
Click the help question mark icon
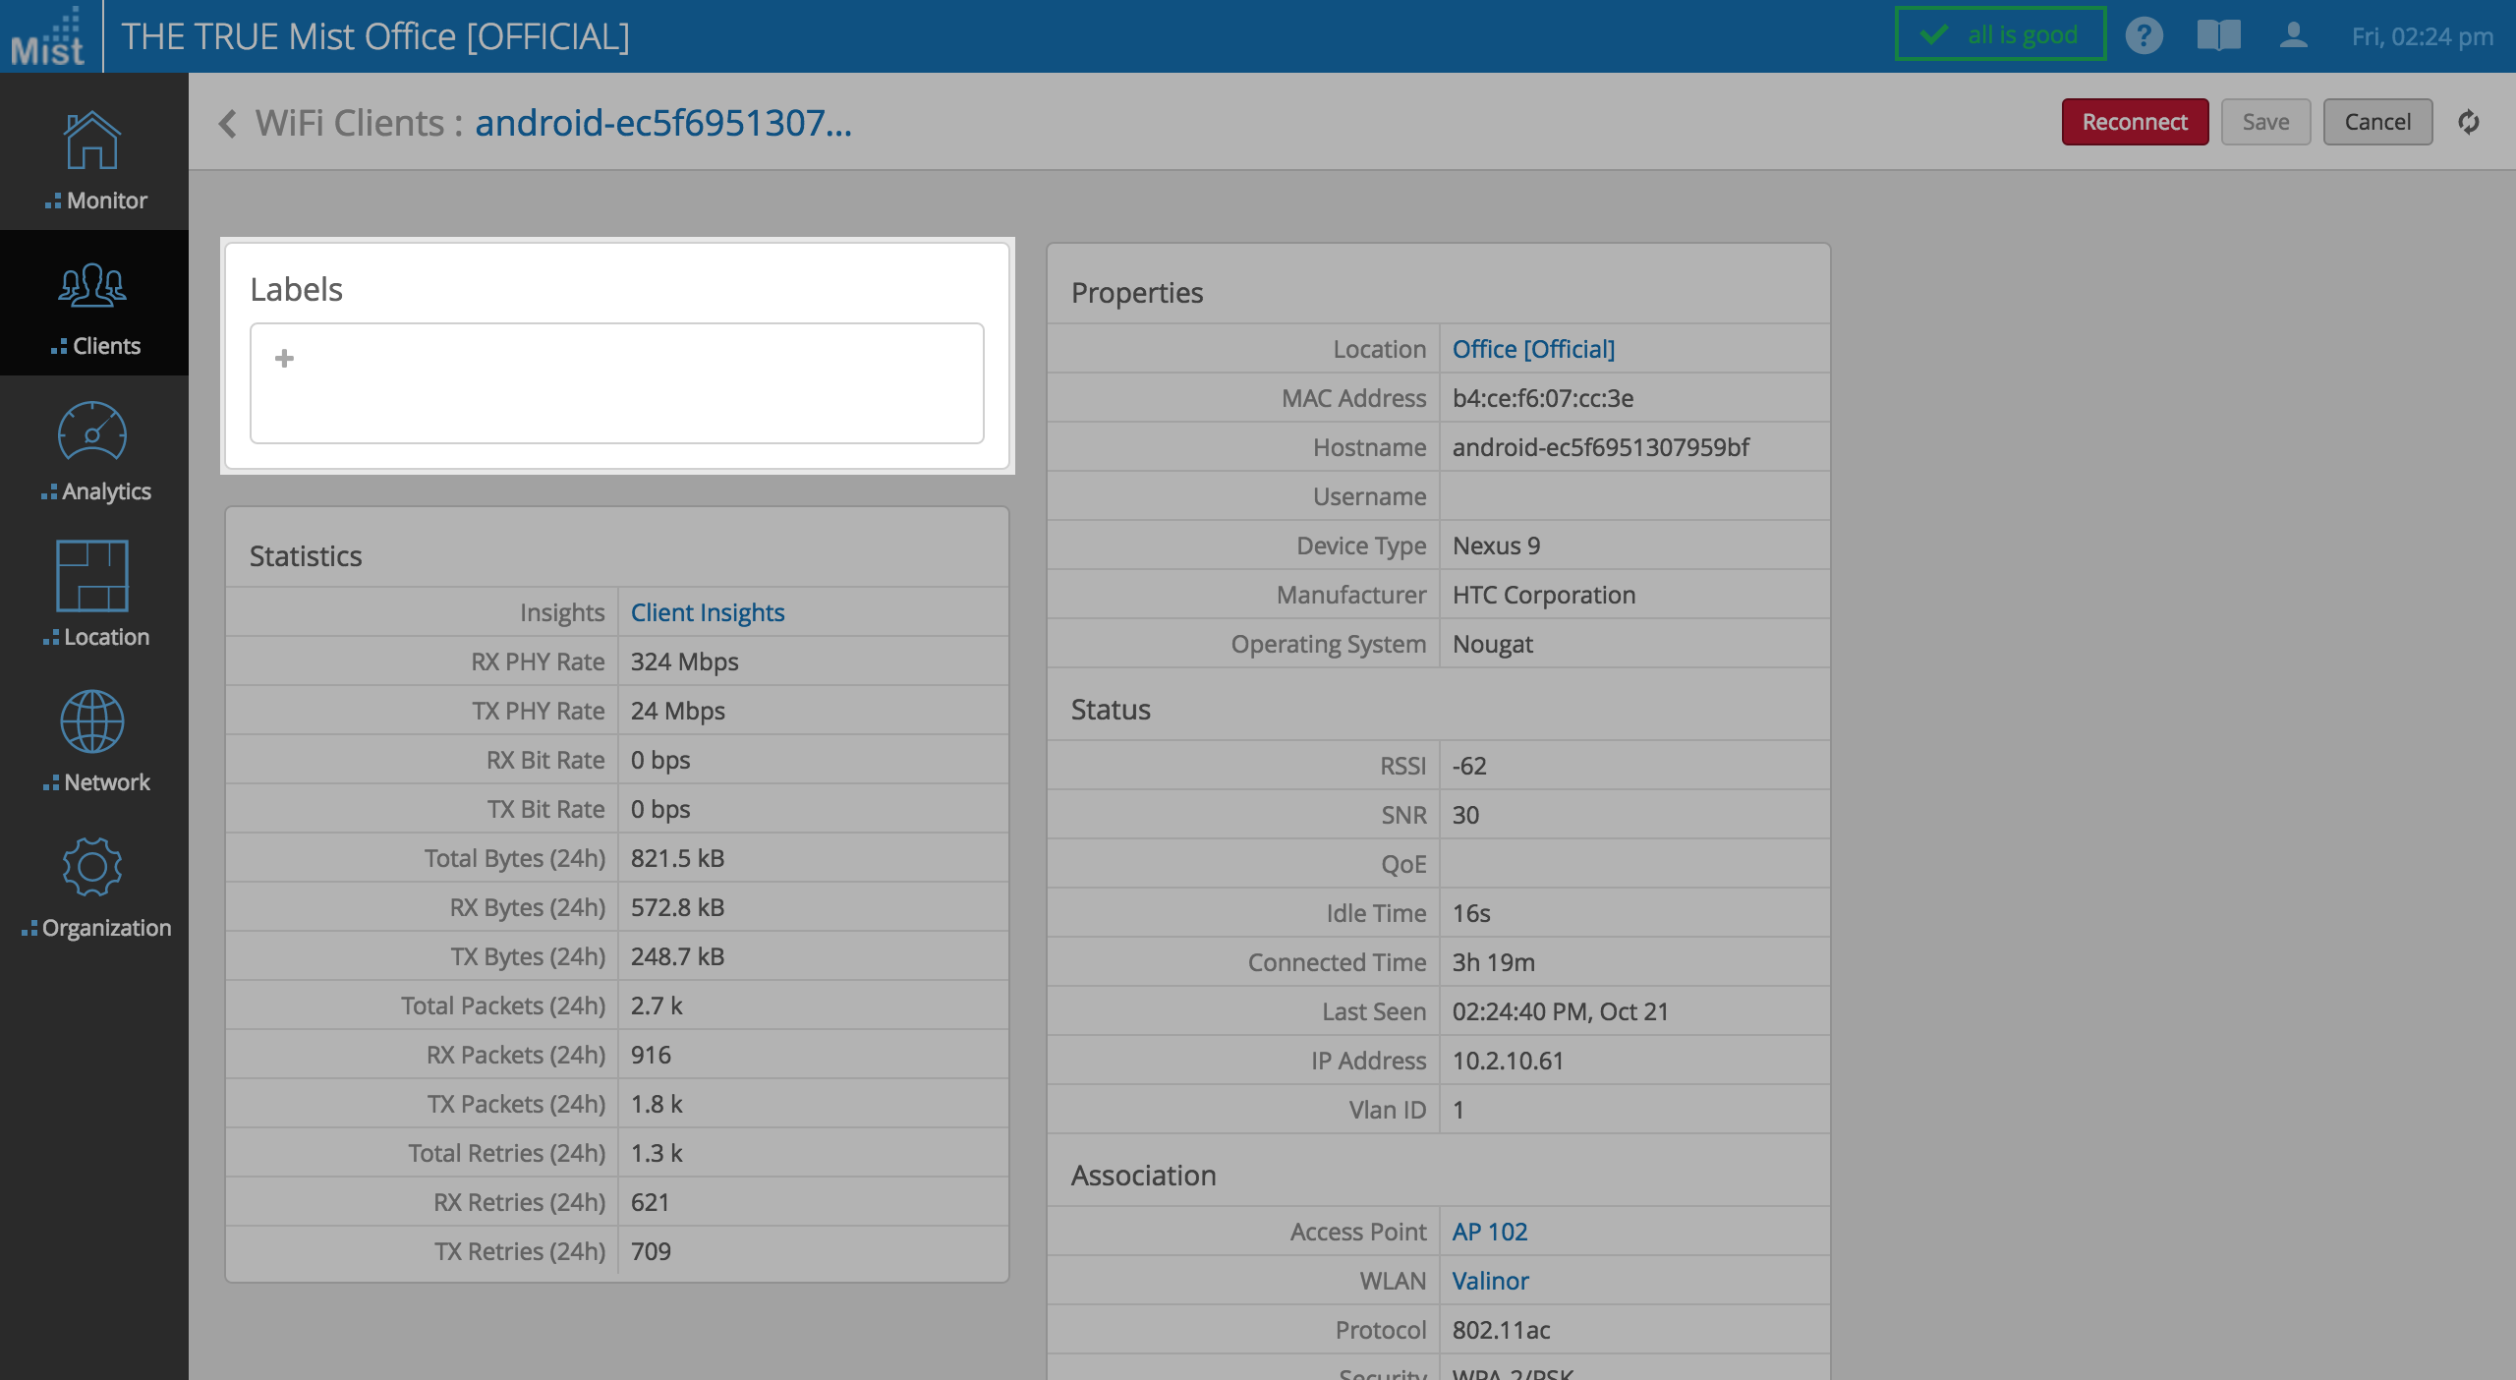coord(2144,36)
